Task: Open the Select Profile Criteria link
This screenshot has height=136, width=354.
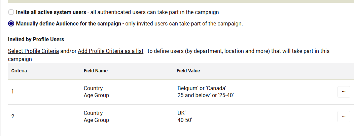Action: click(33, 51)
